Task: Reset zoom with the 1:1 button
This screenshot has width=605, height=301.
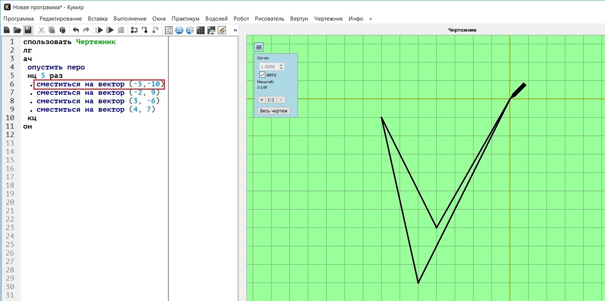Action: point(271,100)
